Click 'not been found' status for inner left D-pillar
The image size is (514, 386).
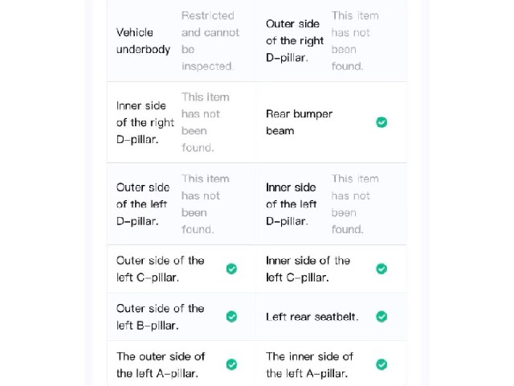point(355,204)
